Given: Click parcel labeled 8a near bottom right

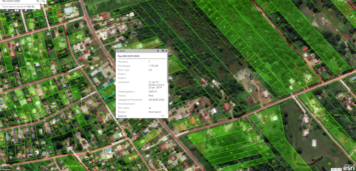Looking at the screenshot, I should point(330,163).
